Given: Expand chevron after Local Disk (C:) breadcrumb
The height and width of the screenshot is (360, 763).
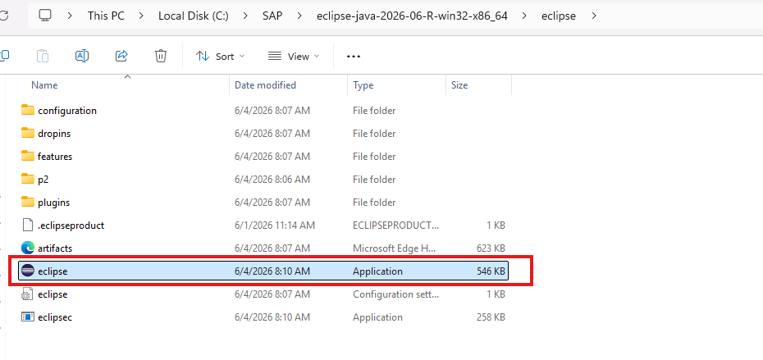Looking at the screenshot, I should 245,16.
